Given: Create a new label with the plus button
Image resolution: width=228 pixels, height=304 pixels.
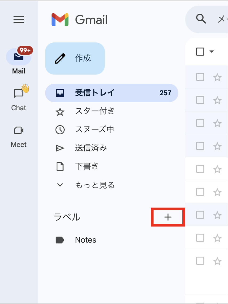Looking at the screenshot, I should pyautogui.click(x=168, y=217).
